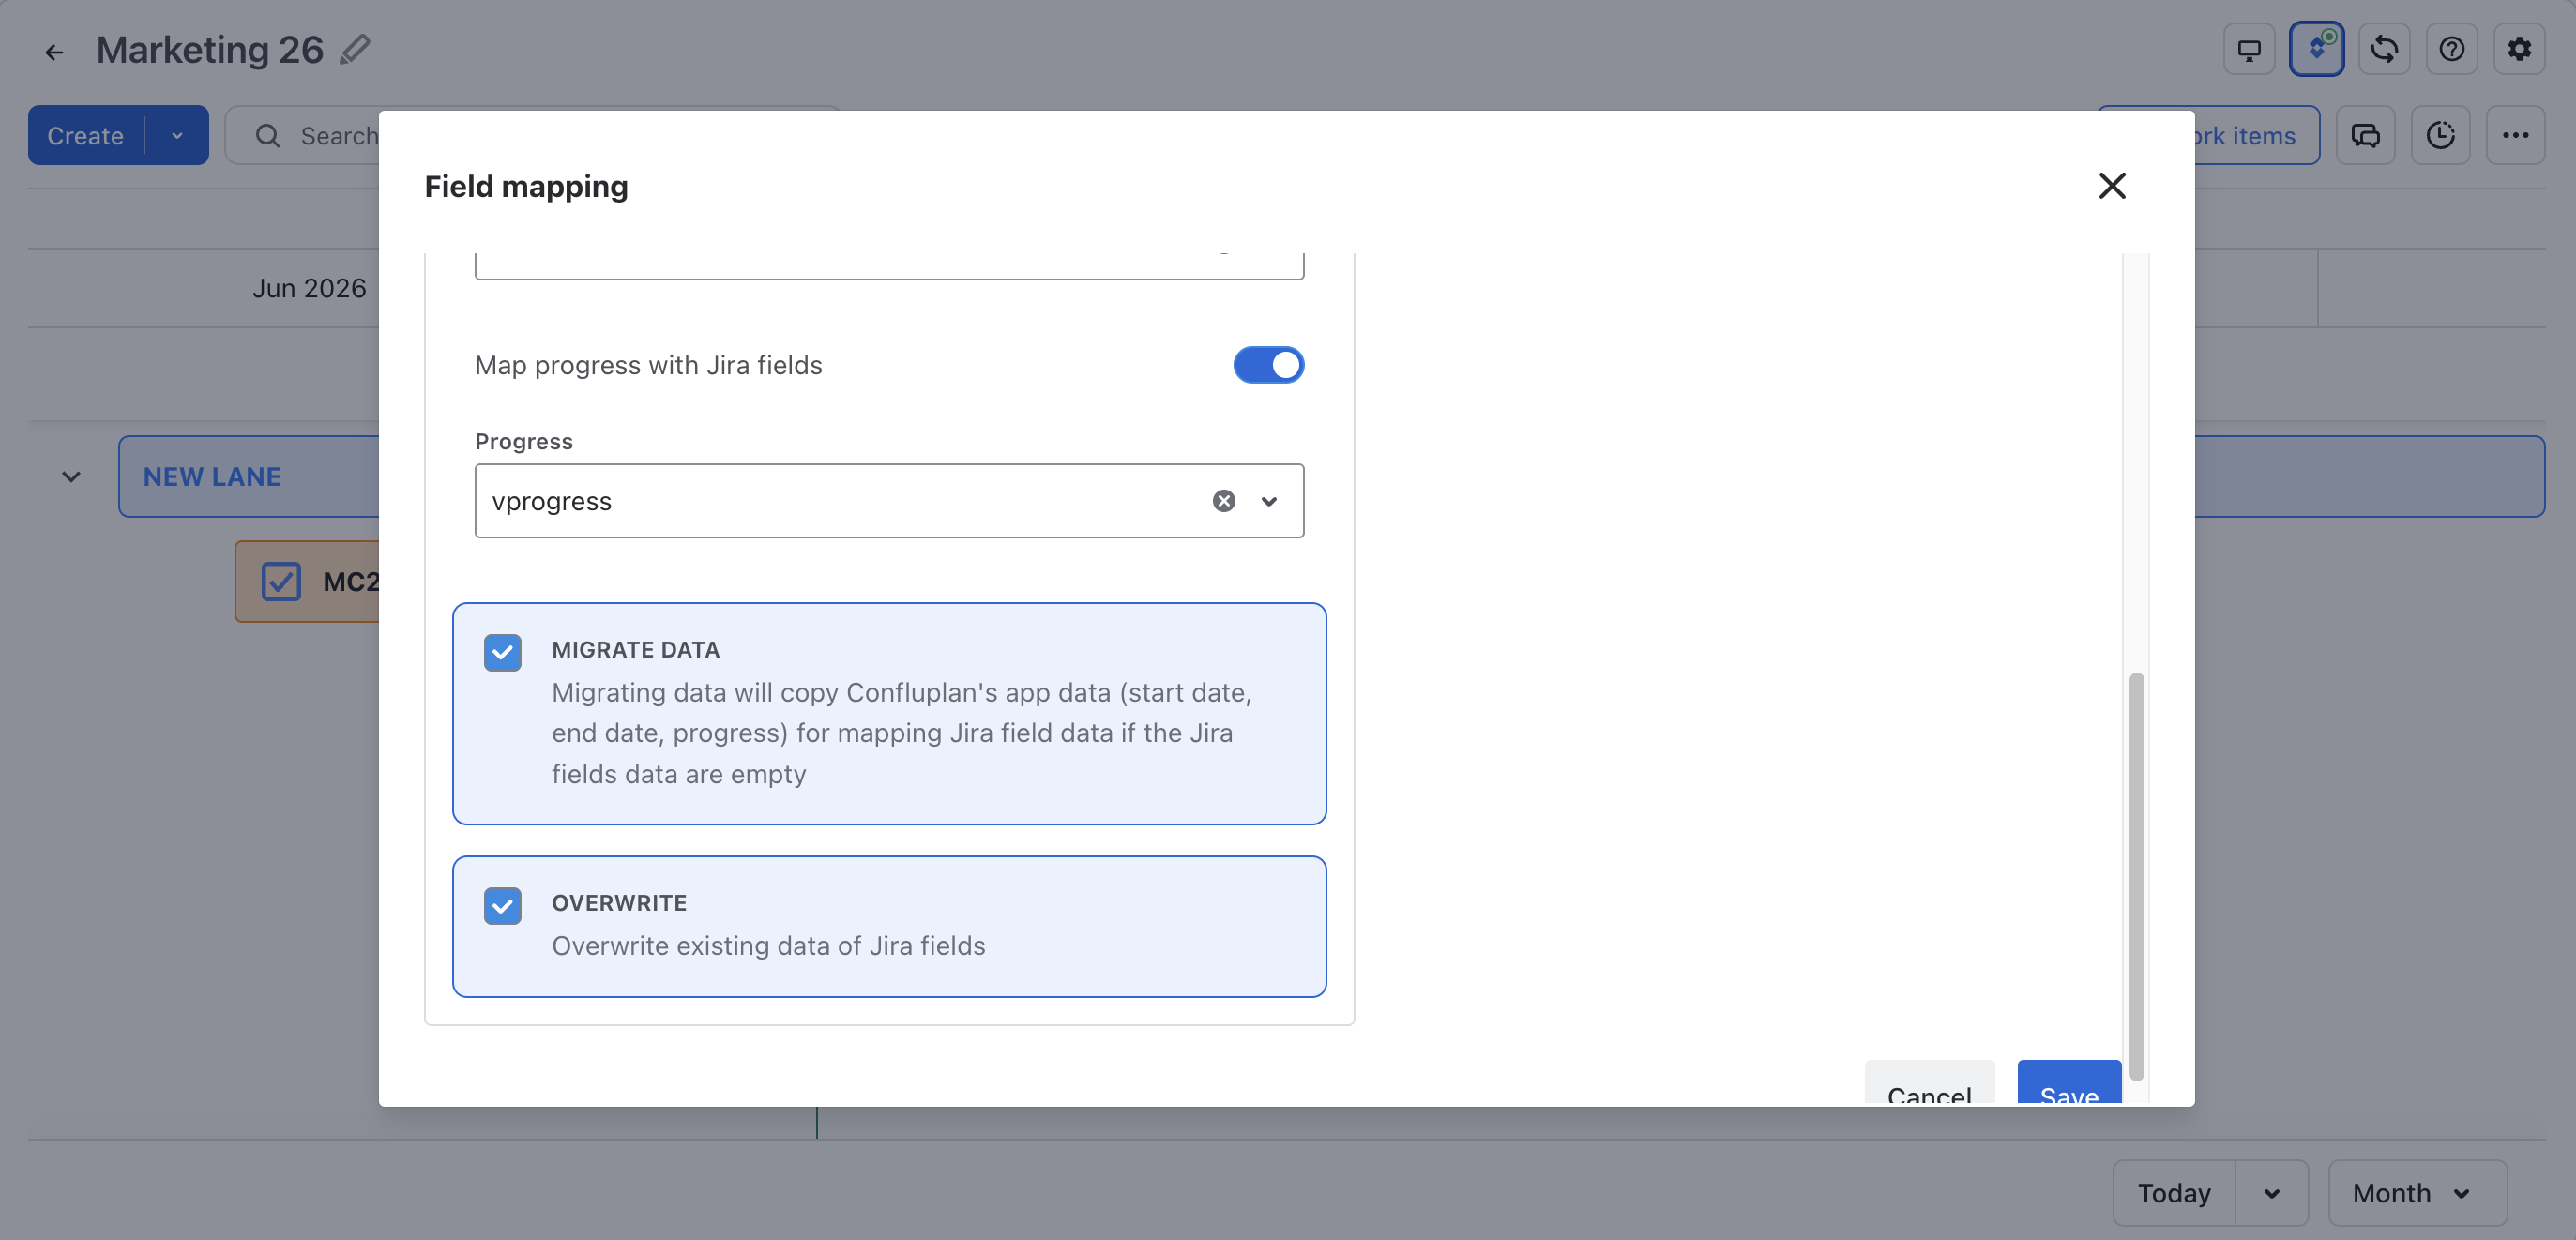Collapse the NEW LANE chevron

tap(71, 477)
